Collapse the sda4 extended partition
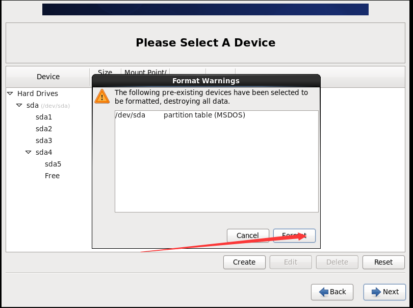413x308 pixels. 29,152
